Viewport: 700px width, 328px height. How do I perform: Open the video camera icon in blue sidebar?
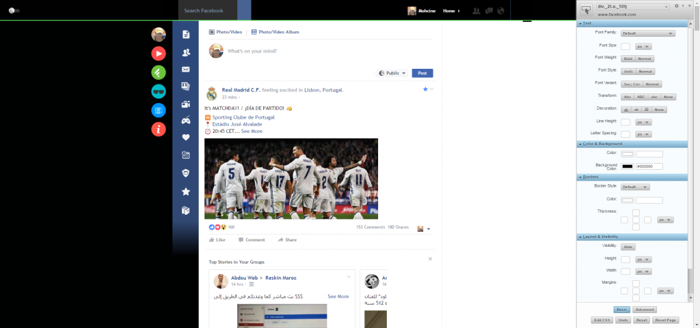186,104
